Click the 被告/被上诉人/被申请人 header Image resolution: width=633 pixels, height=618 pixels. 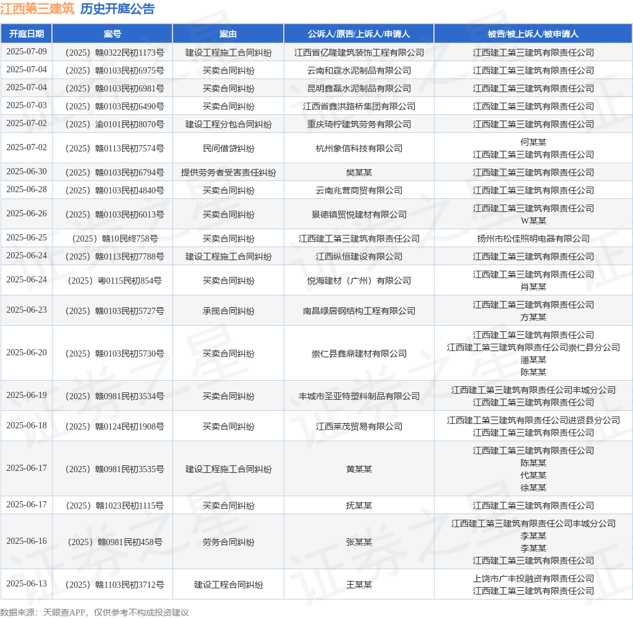(x=533, y=34)
